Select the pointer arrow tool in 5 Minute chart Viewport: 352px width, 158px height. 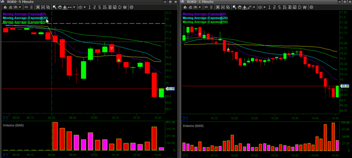[x=55, y=7]
